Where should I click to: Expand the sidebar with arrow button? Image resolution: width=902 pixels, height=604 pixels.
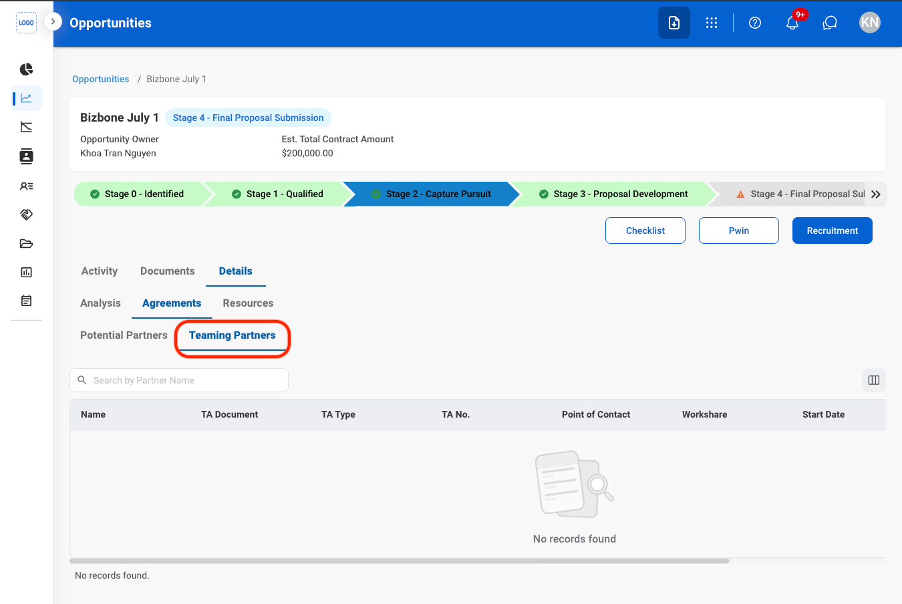coord(53,21)
